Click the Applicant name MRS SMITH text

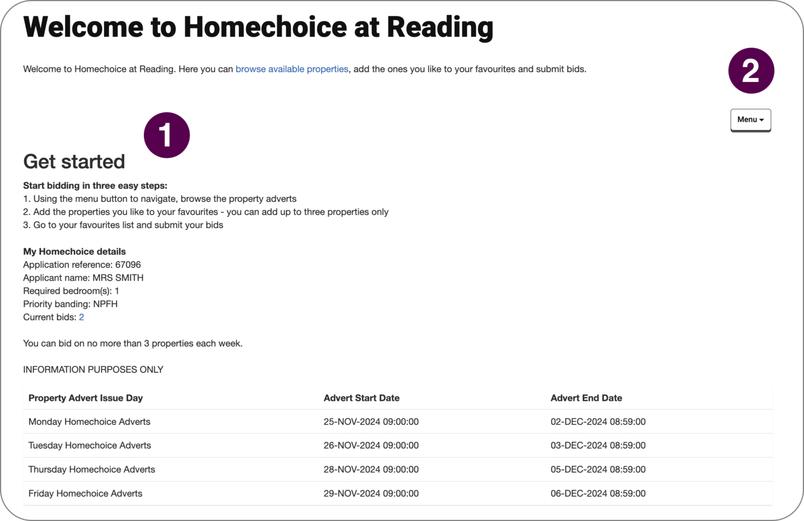(83, 277)
